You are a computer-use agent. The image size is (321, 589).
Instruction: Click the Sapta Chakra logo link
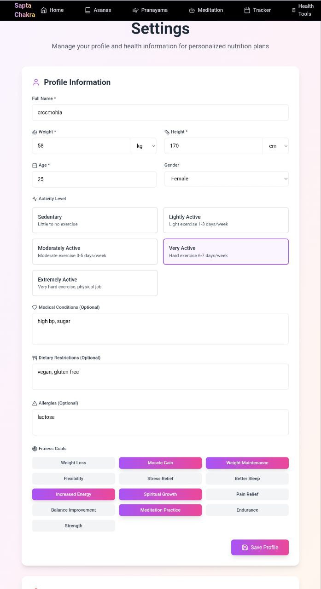click(x=25, y=10)
